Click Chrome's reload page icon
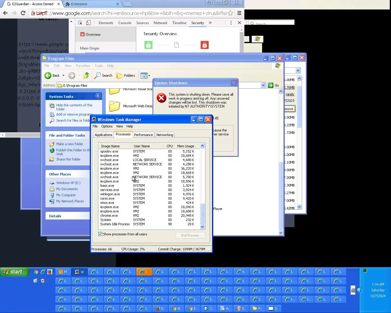Image resolution: width=391 pixels, height=313 pixels. 23,13
